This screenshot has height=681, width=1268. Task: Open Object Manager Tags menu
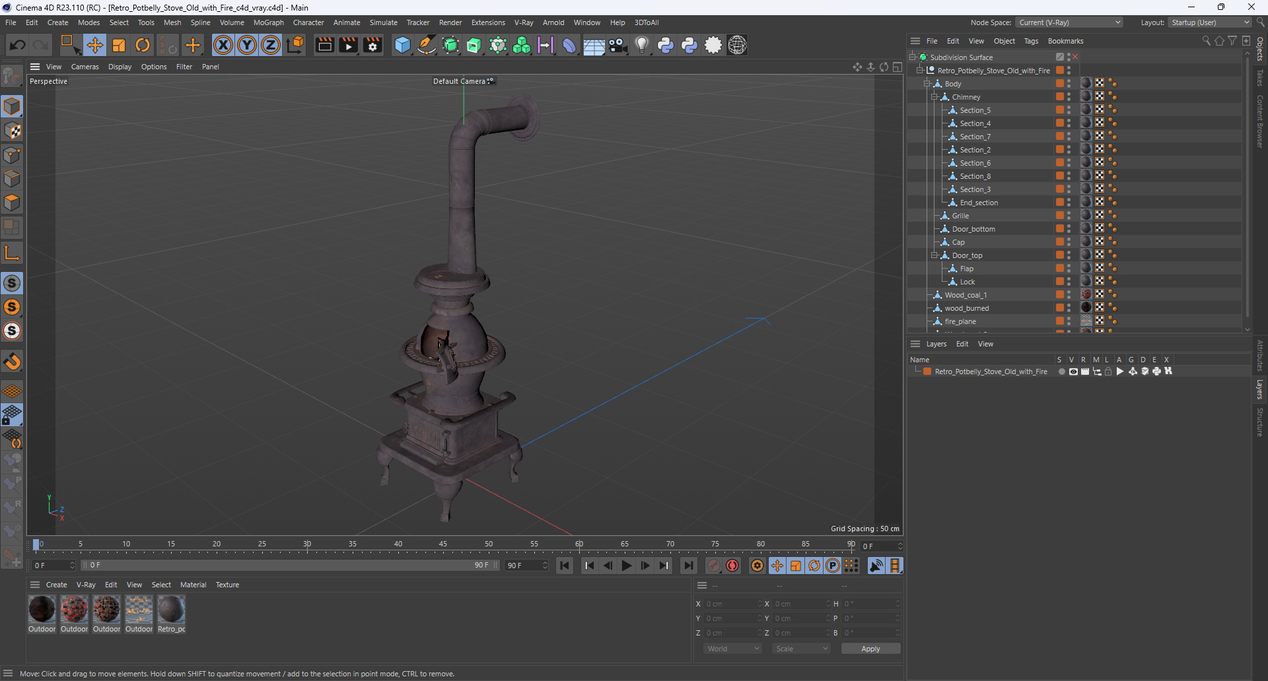coord(1031,41)
